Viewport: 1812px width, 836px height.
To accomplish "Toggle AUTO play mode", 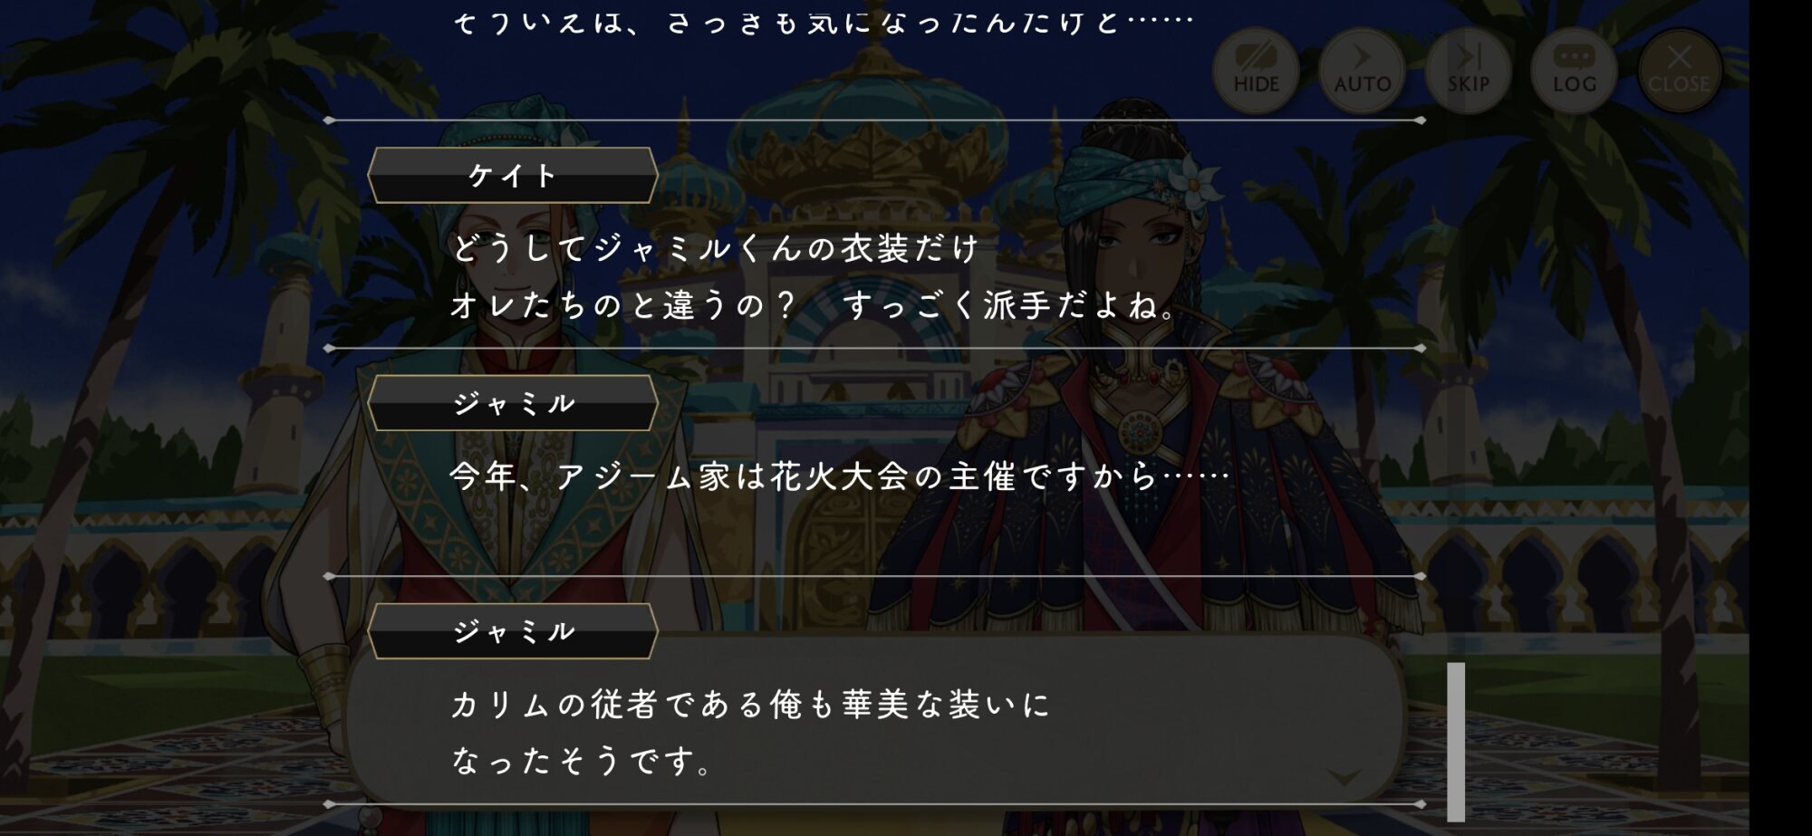I will click(1362, 70).
